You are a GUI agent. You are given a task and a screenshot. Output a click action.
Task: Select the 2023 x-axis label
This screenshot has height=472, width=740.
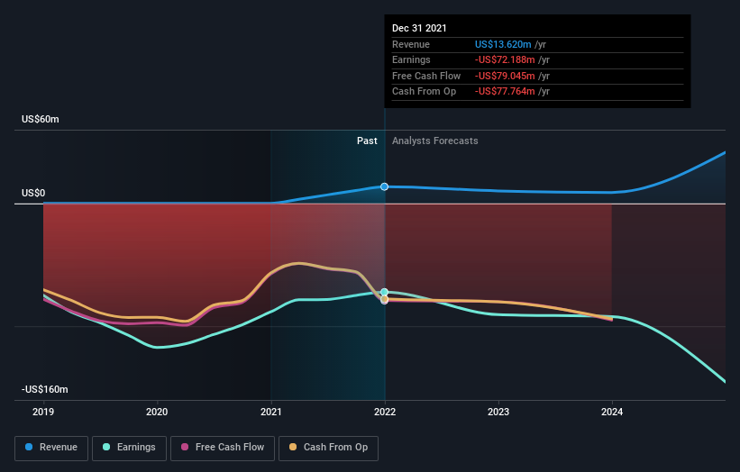click(498, 412)
